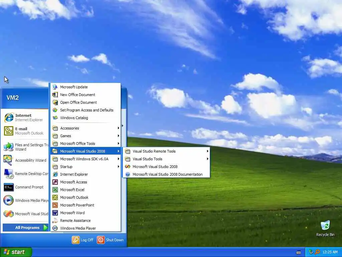
Task: Click the Microsoft Word icon
Action: pos(55,213)
